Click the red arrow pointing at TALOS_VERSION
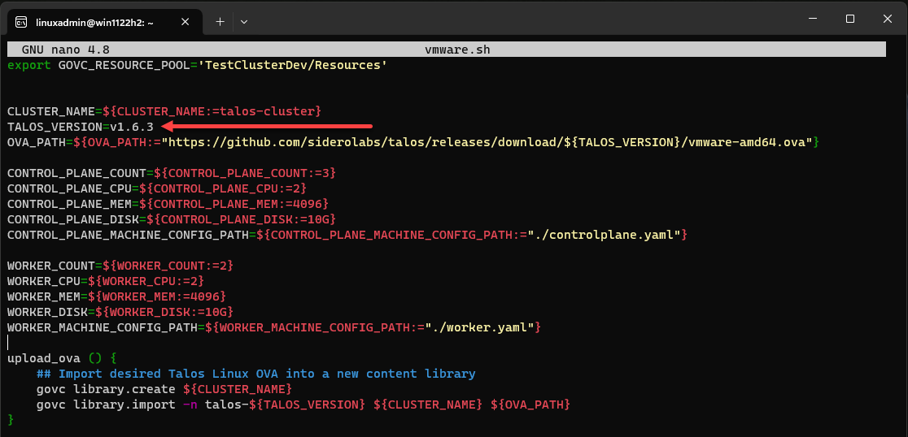The width and height of the screenshot is (908, 437). 267,126
